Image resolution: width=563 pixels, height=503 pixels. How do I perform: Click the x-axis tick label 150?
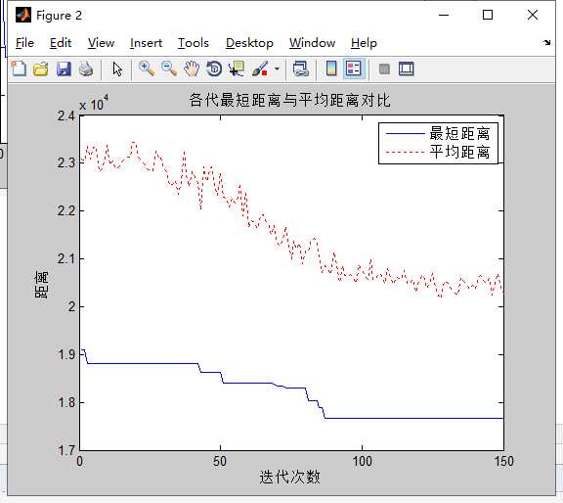(503, 461)
